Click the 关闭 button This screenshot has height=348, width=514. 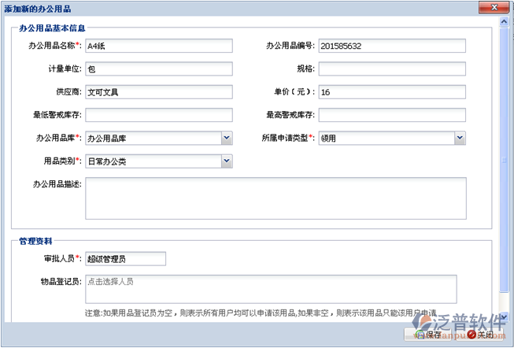point(480,335)
